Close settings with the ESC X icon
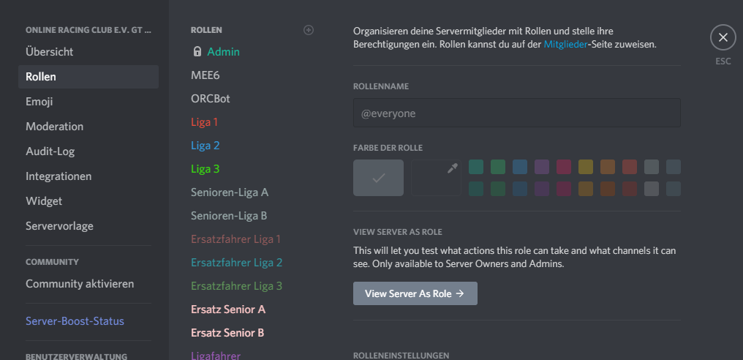Screen dimensions: 743x360 click(723, 37)
